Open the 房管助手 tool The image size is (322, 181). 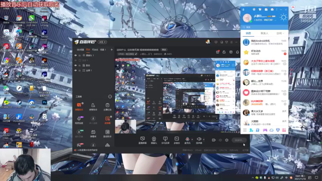coord(93,107)
